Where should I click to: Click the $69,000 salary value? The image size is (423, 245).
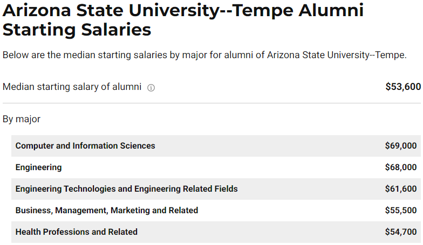click(x=401, y=145)
